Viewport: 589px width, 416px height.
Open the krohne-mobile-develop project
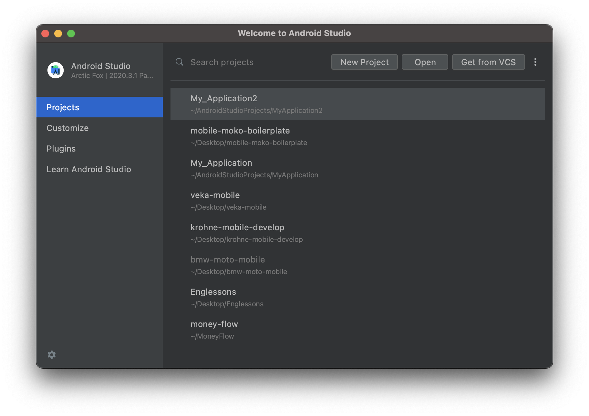[x=357, y=233]
